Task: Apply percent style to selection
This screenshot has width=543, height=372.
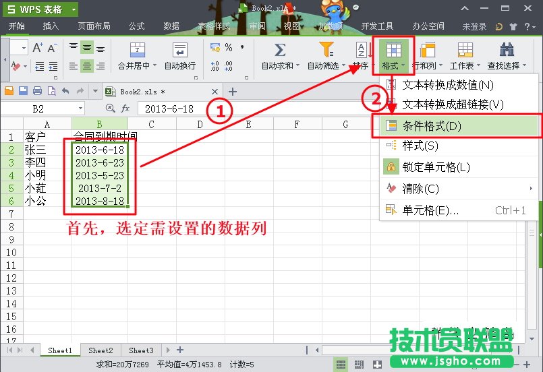Action: [x=229, y=47]
